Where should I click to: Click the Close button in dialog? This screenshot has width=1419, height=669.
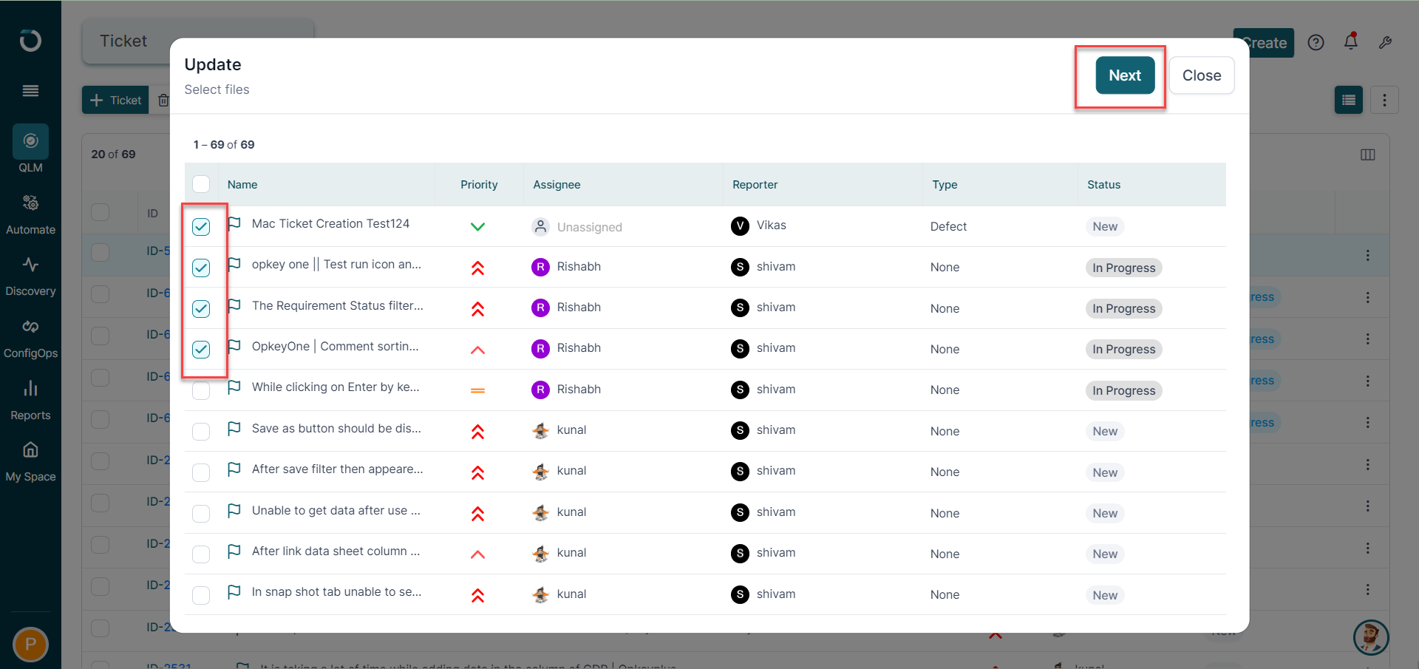[x=1202, y=75]
